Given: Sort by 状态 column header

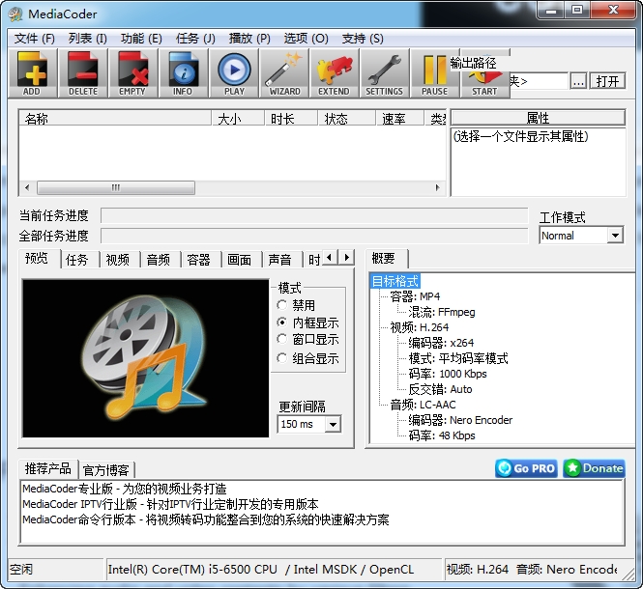Looking at the screenshot, I should point(347,119).
